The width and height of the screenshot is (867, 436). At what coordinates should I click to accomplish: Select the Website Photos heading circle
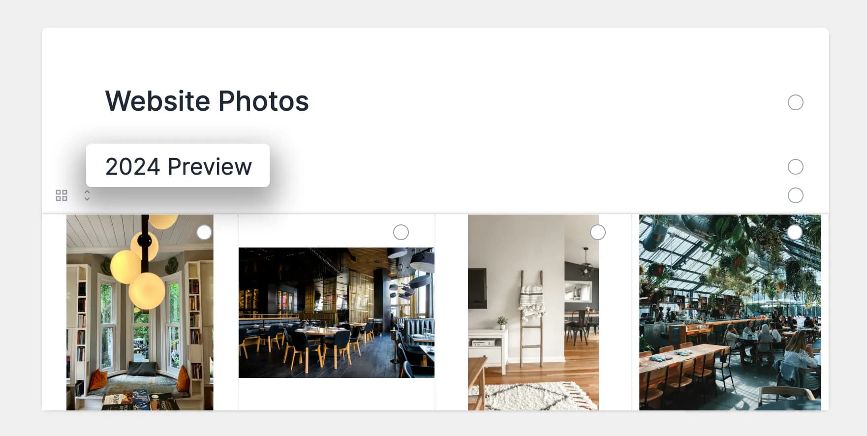(x=795, y=102)
